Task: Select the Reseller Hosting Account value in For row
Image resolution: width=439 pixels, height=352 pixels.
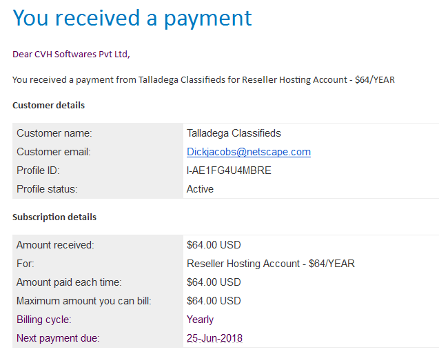Action: (x=270, y=264)
